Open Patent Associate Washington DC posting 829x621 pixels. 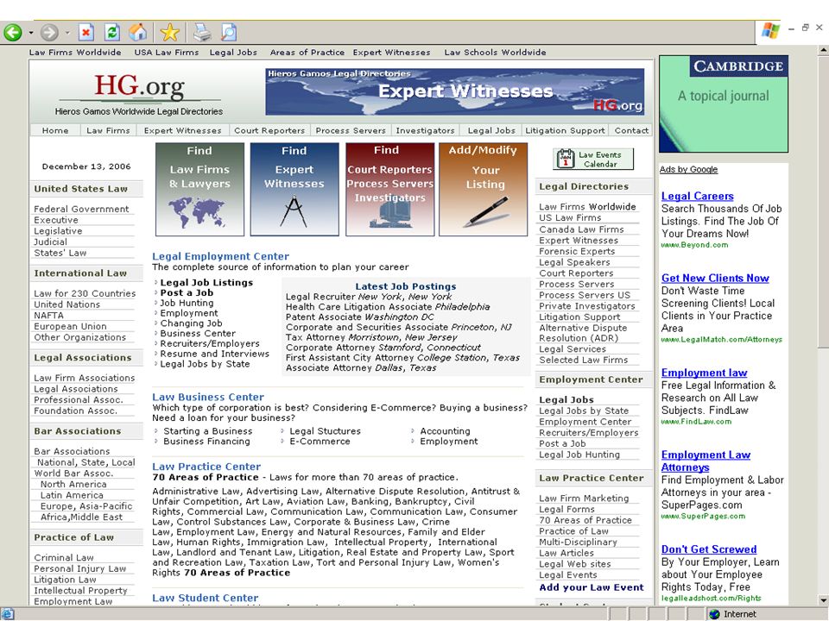359,317
